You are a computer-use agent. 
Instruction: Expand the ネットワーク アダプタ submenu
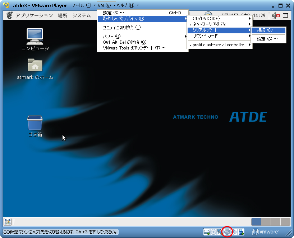coord(220,24)
